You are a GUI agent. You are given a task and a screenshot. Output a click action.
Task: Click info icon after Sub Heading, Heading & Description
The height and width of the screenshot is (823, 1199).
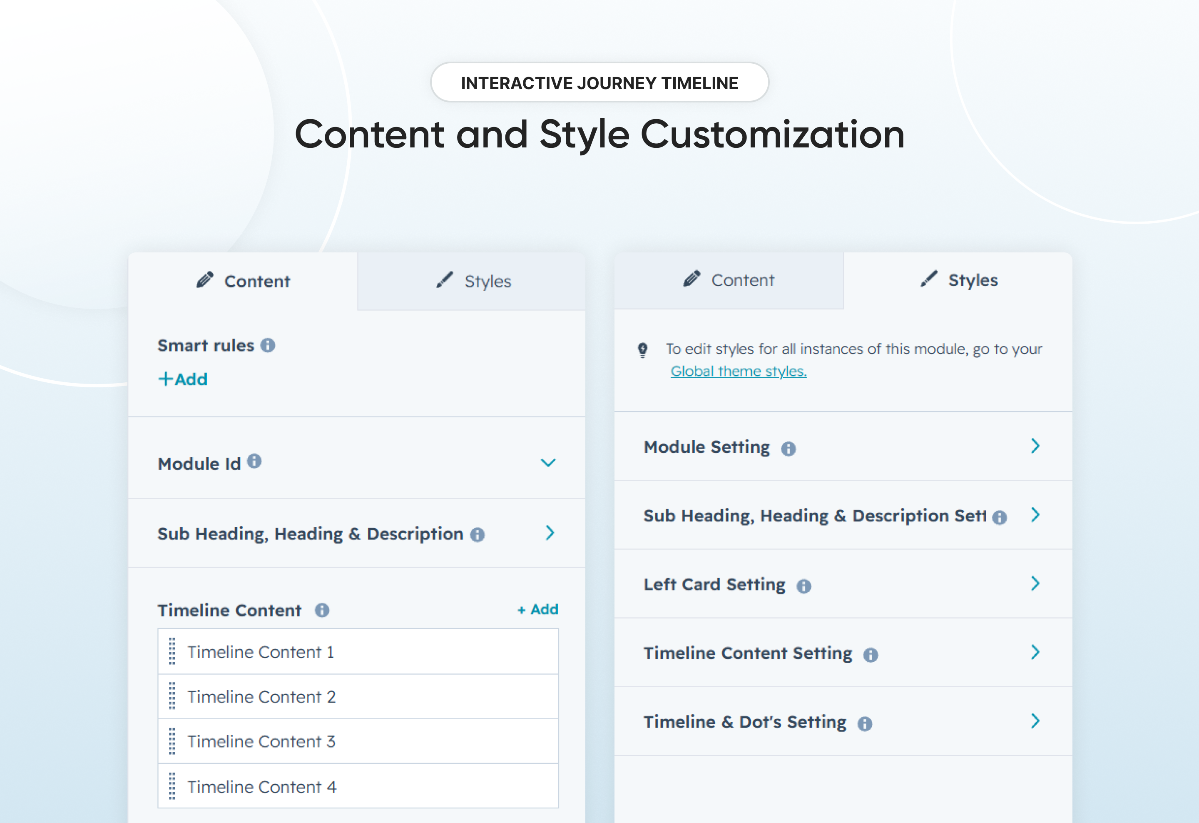point(477,534)
